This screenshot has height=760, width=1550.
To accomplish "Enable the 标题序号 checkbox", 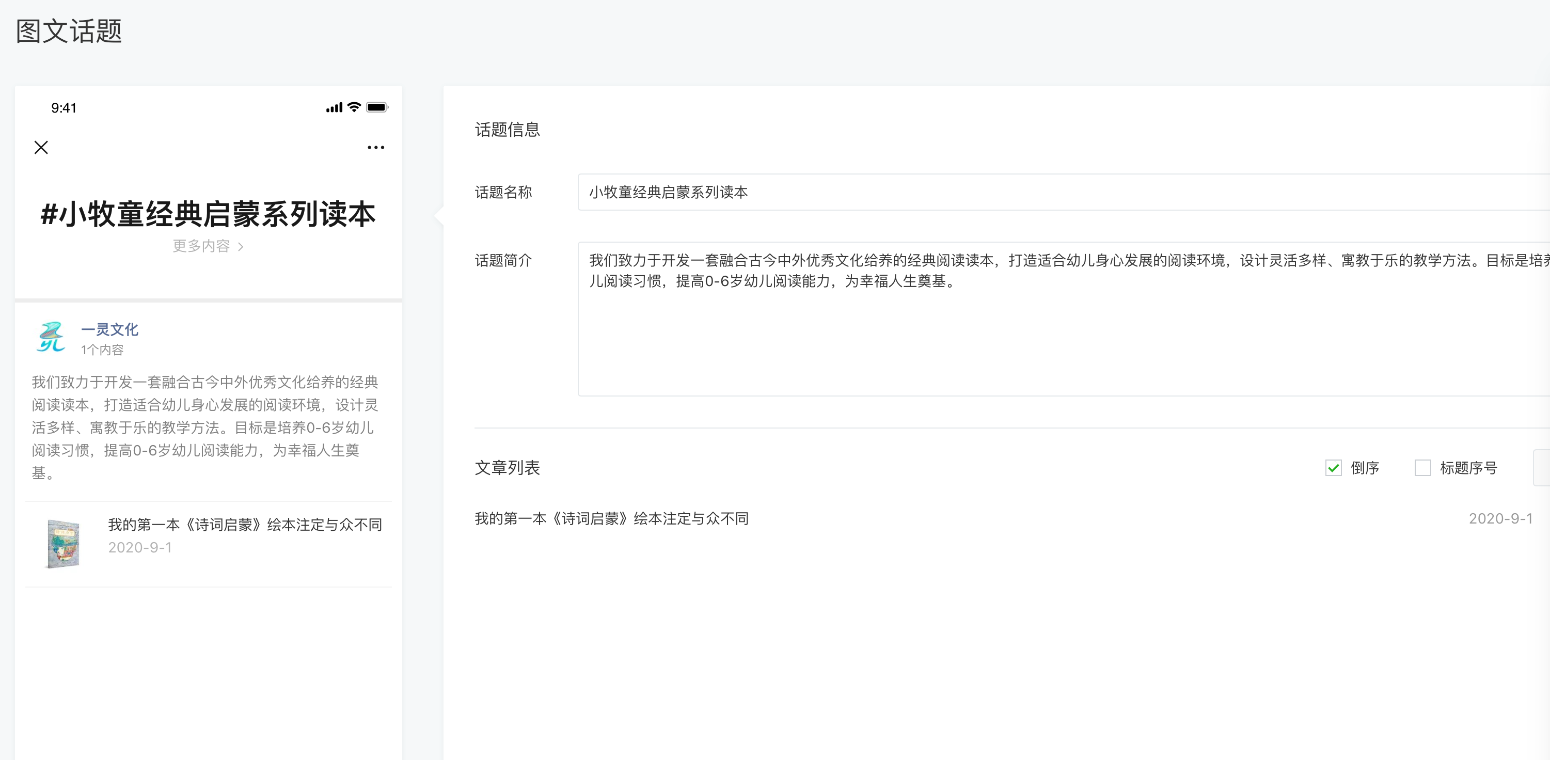I will point(1422,468).
